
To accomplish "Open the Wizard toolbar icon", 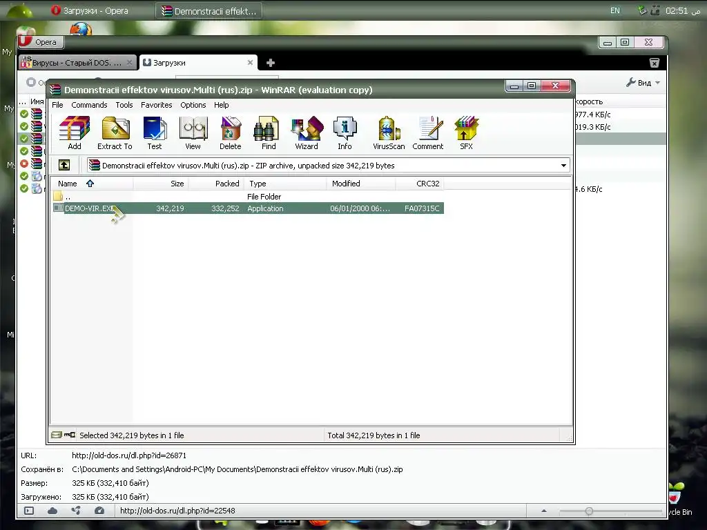I will pyautogui.click(x=307, y=133).
